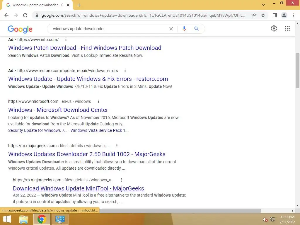The height and width of the screenshot is (225, 300).
Task: Click the vertical scrollbar thumb
Action: tap(297, 70)
